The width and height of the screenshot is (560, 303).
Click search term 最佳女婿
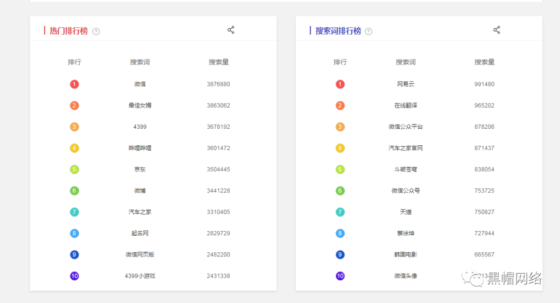click(140, 105)
